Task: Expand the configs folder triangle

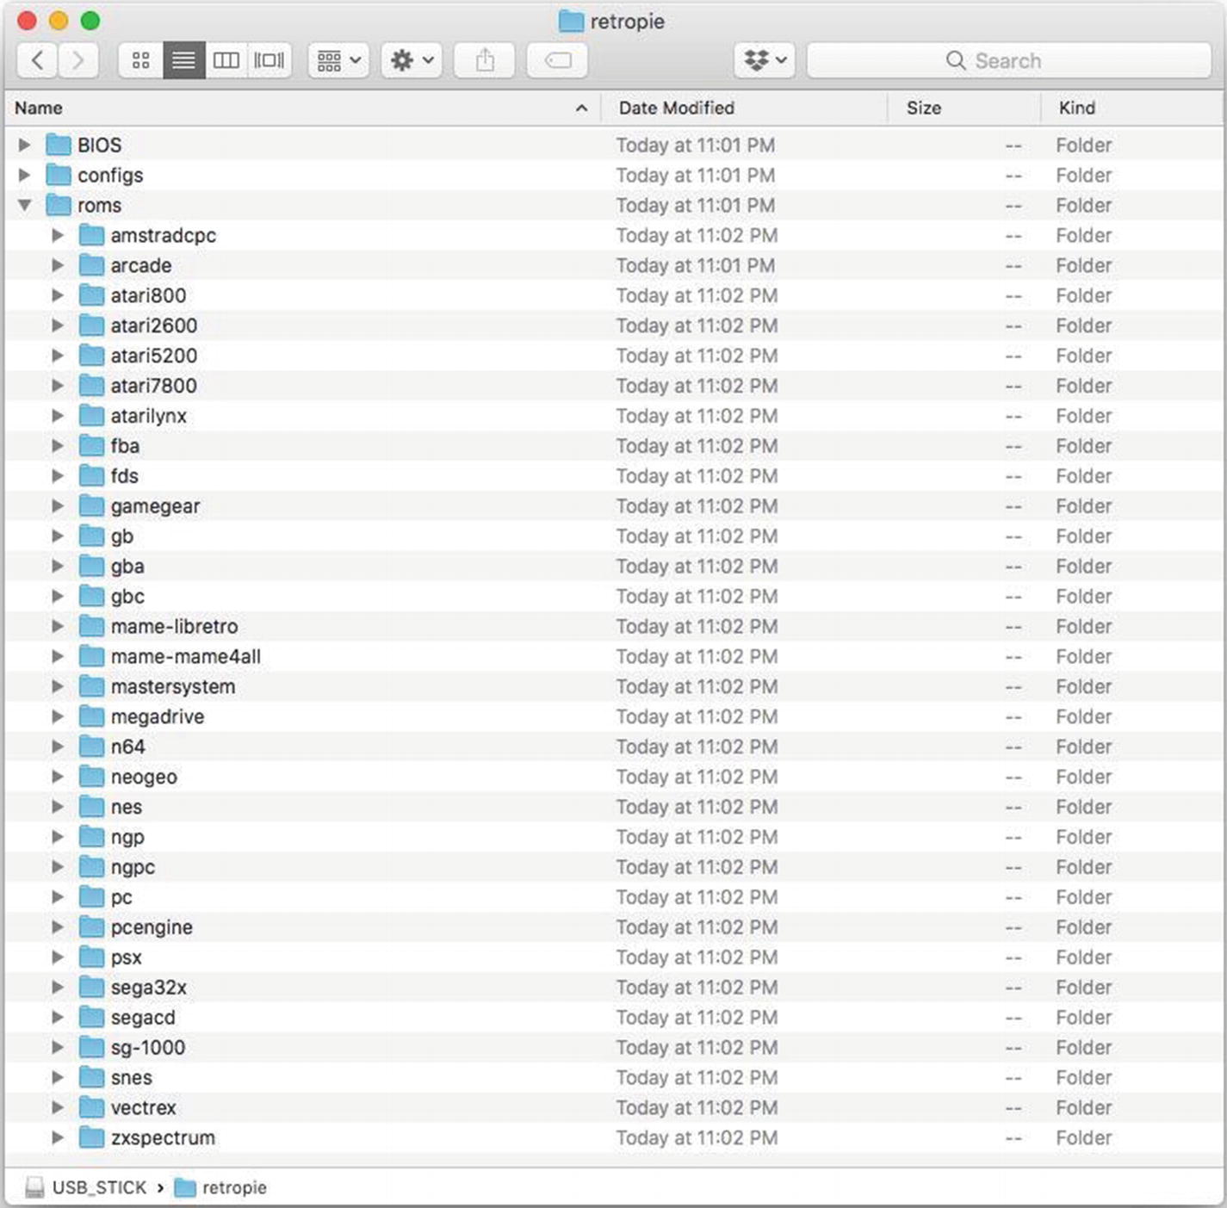Action: pyautogui.click(x=25, y=175)
